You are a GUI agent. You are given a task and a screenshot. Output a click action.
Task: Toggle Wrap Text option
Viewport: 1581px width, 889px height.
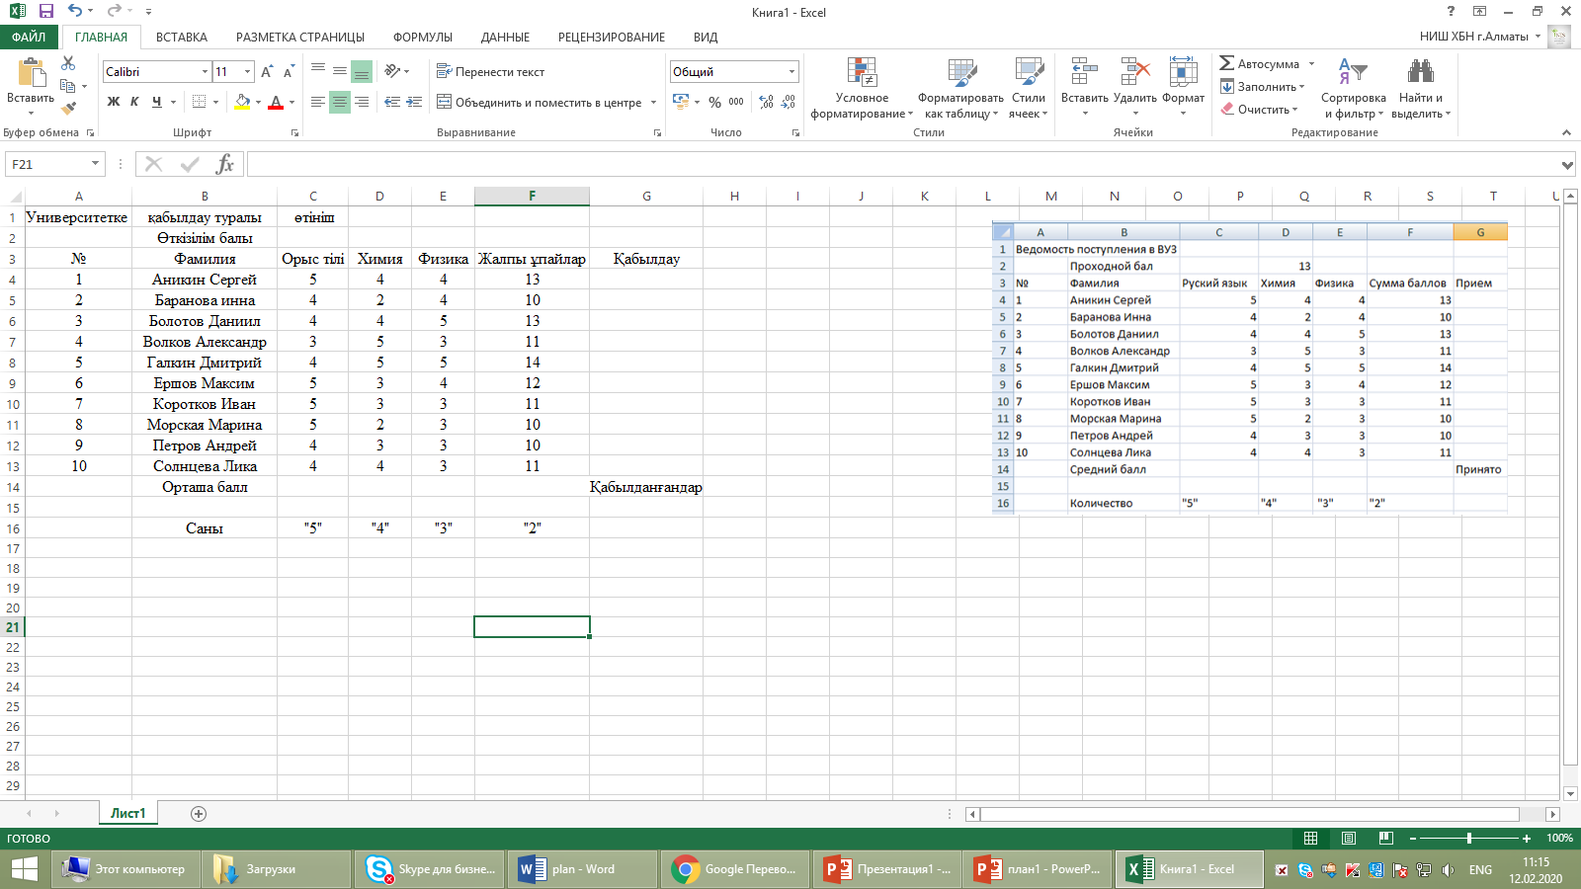[x=491, y=72]
